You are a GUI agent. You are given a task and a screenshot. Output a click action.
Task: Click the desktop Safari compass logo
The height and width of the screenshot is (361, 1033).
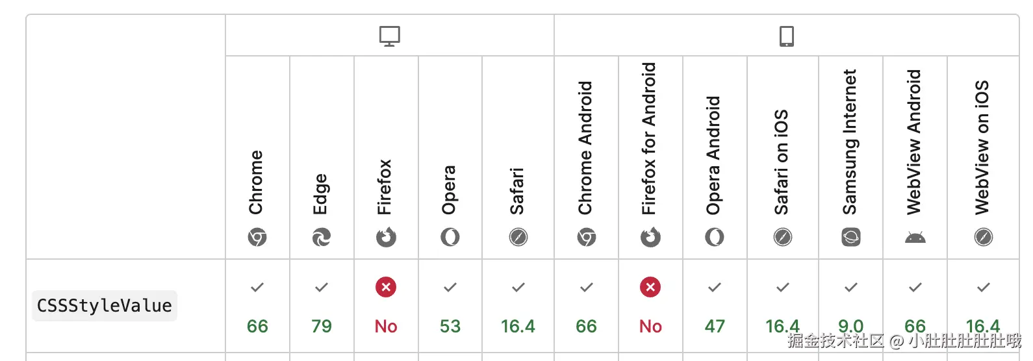(518, 238)
